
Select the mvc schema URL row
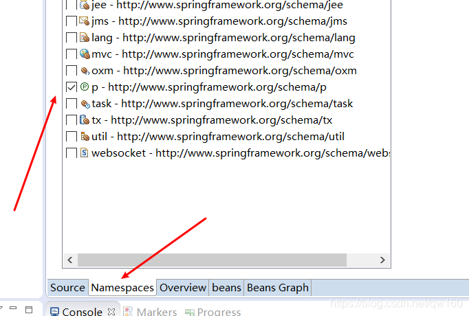(223, 54)
